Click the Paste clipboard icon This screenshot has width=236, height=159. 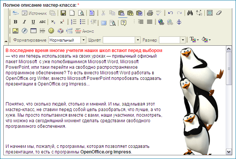click(x=121, y=13)
